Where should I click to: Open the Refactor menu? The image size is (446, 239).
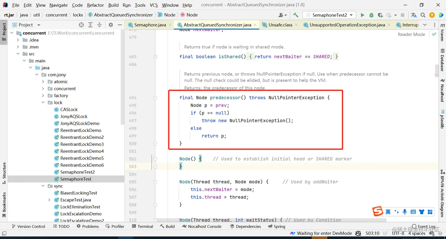96,5
